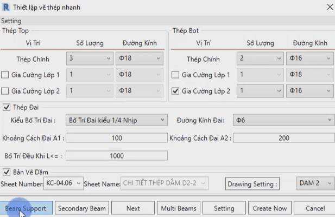
Task: Click Thép Top Gia Cường Lớp 2 diameter combo box
Action: tap(140, 91)
